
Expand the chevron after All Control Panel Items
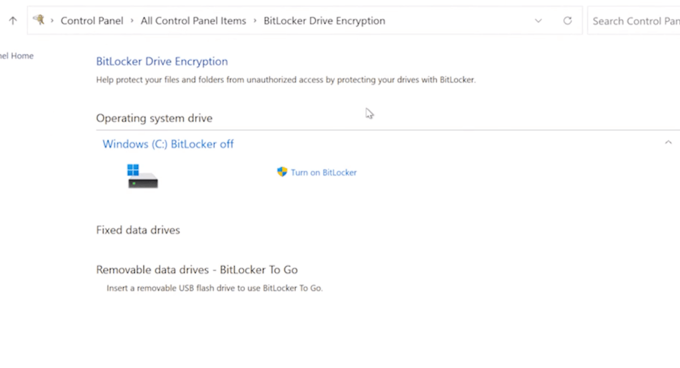255,21
